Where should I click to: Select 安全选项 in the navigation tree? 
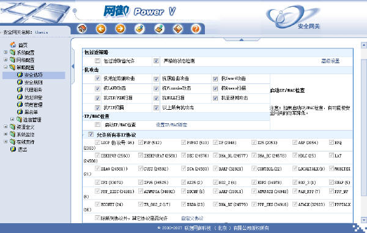34,75
